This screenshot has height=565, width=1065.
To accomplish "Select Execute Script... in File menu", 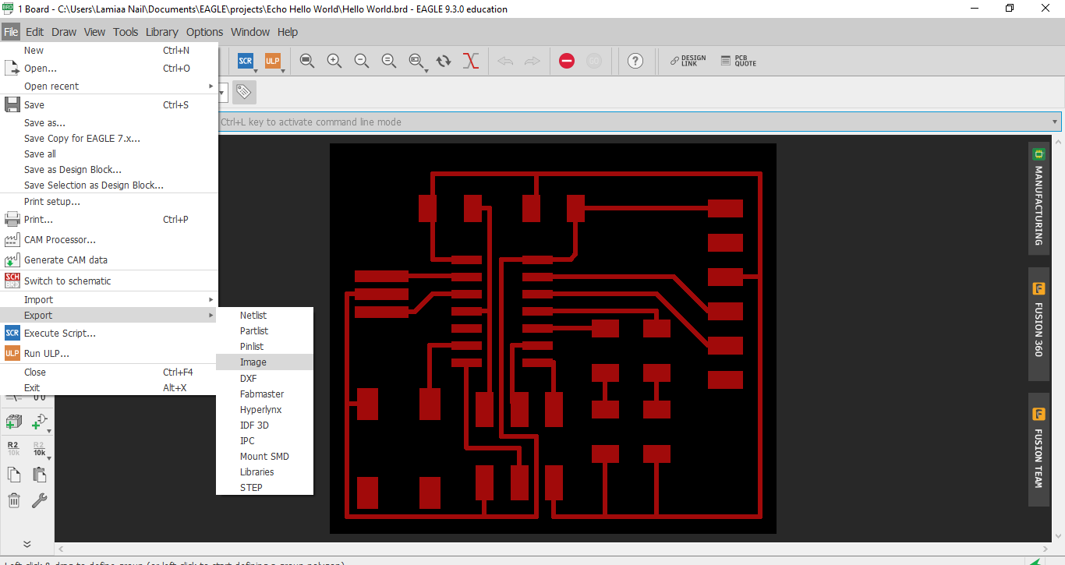I will coord(109,333).
